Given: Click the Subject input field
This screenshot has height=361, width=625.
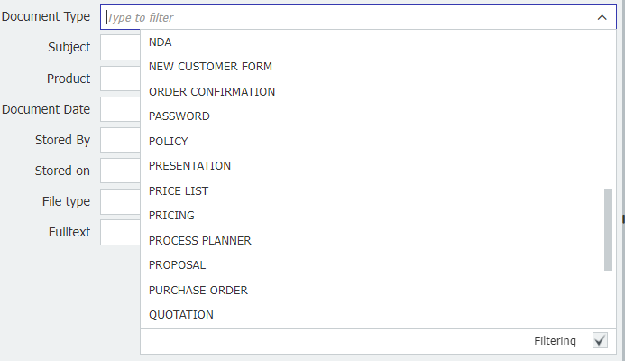Looking at the screenshot, I should tap(120, 47).
